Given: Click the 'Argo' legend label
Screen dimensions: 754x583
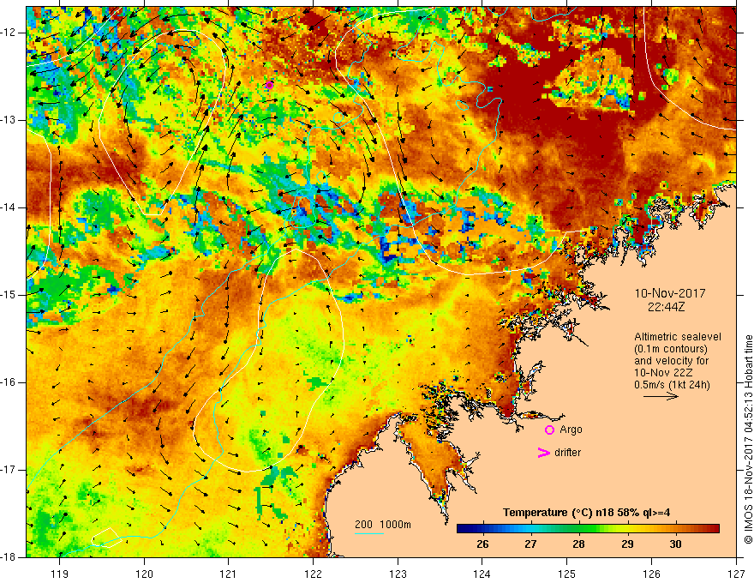Looking at the screenshot, I should point(571,430).
